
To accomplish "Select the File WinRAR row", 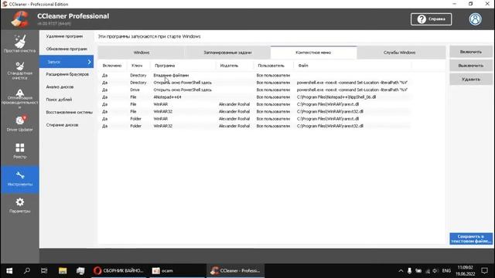I will (x=254, y=104).
